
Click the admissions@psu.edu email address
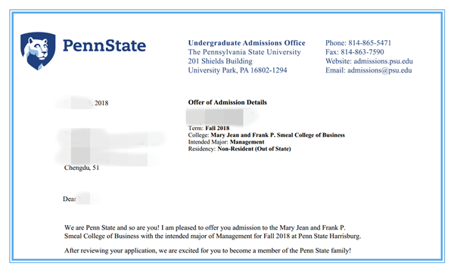coord(379,70)
